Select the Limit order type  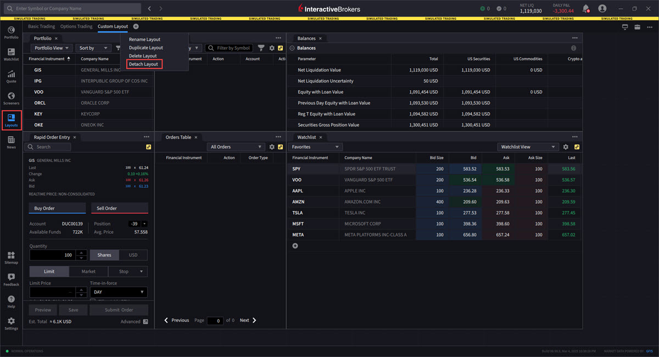pyautogui.click(x=49, y=271)
